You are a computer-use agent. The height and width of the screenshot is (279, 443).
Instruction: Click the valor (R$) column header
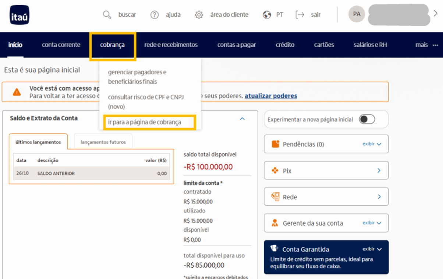point(156,161)
